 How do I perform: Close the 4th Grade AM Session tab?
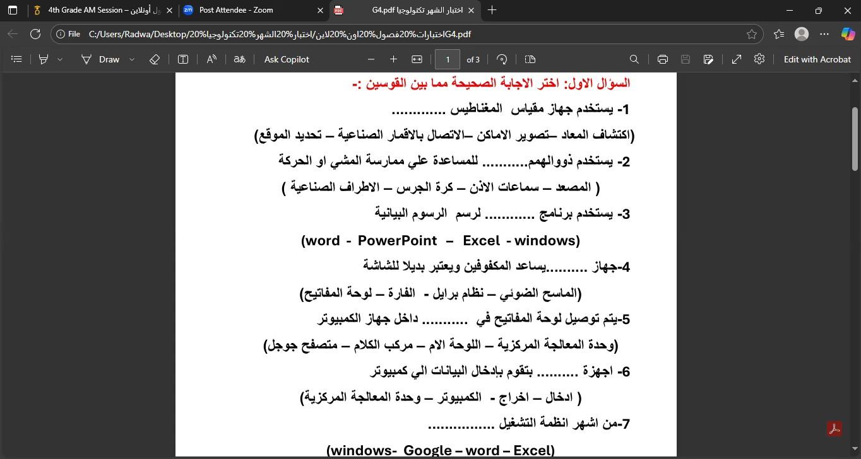coord(169,10)
